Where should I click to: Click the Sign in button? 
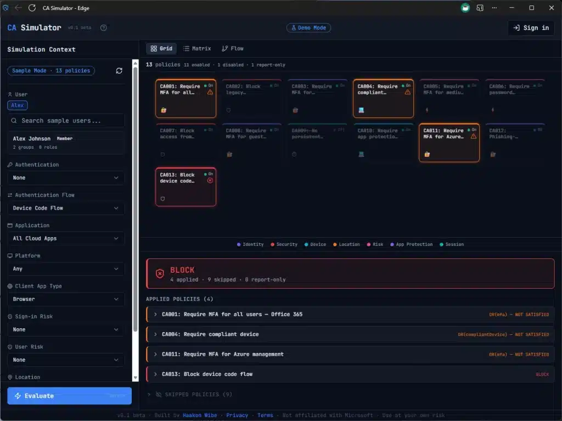(531, 28)
